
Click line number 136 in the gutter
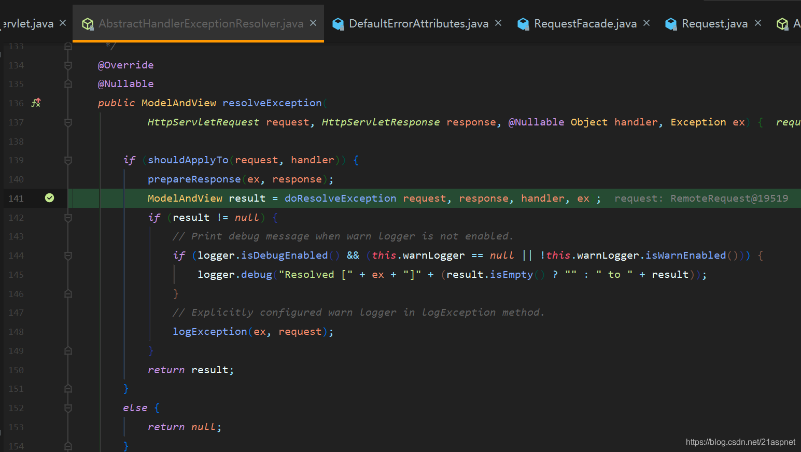(16, 103)
